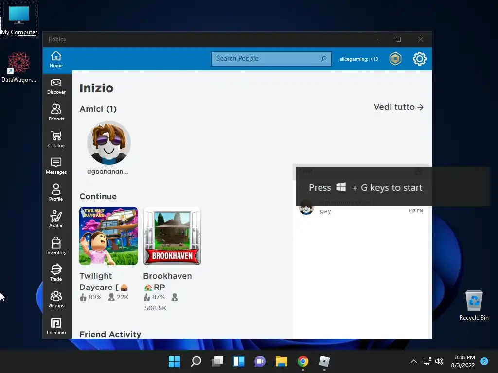This screenshot has width=498, height=373.
Task: Open Messages in the sidebar
Action: click(56, 166)
